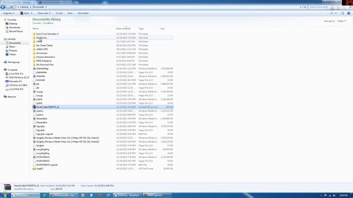353x198 pixels.
Task: Open the Arrange by Folder dropdown
Action: tap(341, 21)
